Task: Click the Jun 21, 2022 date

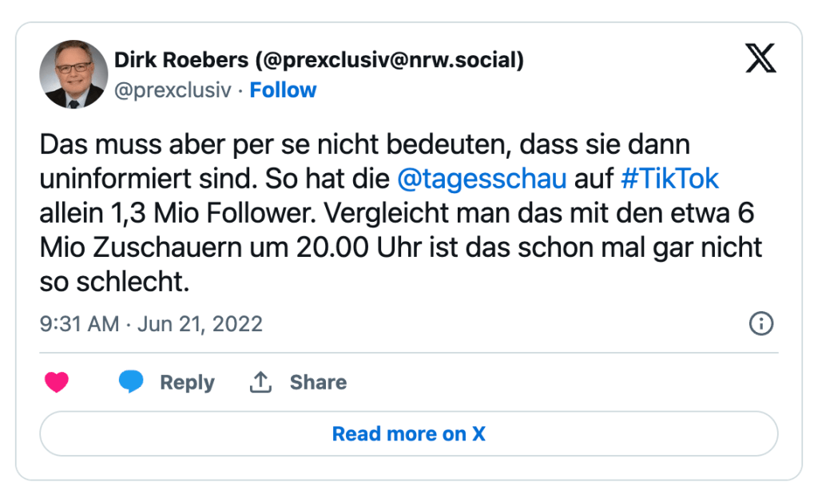Action: click(201, 324)
